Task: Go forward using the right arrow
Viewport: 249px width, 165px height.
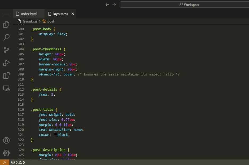Action: [114, 5]
